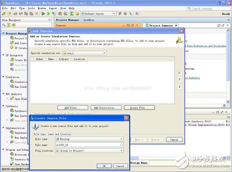The height and width of the screenshot is (172, 232).
Task: Click the move up arrow icon in Add Sources
Action: pos(179,80)
